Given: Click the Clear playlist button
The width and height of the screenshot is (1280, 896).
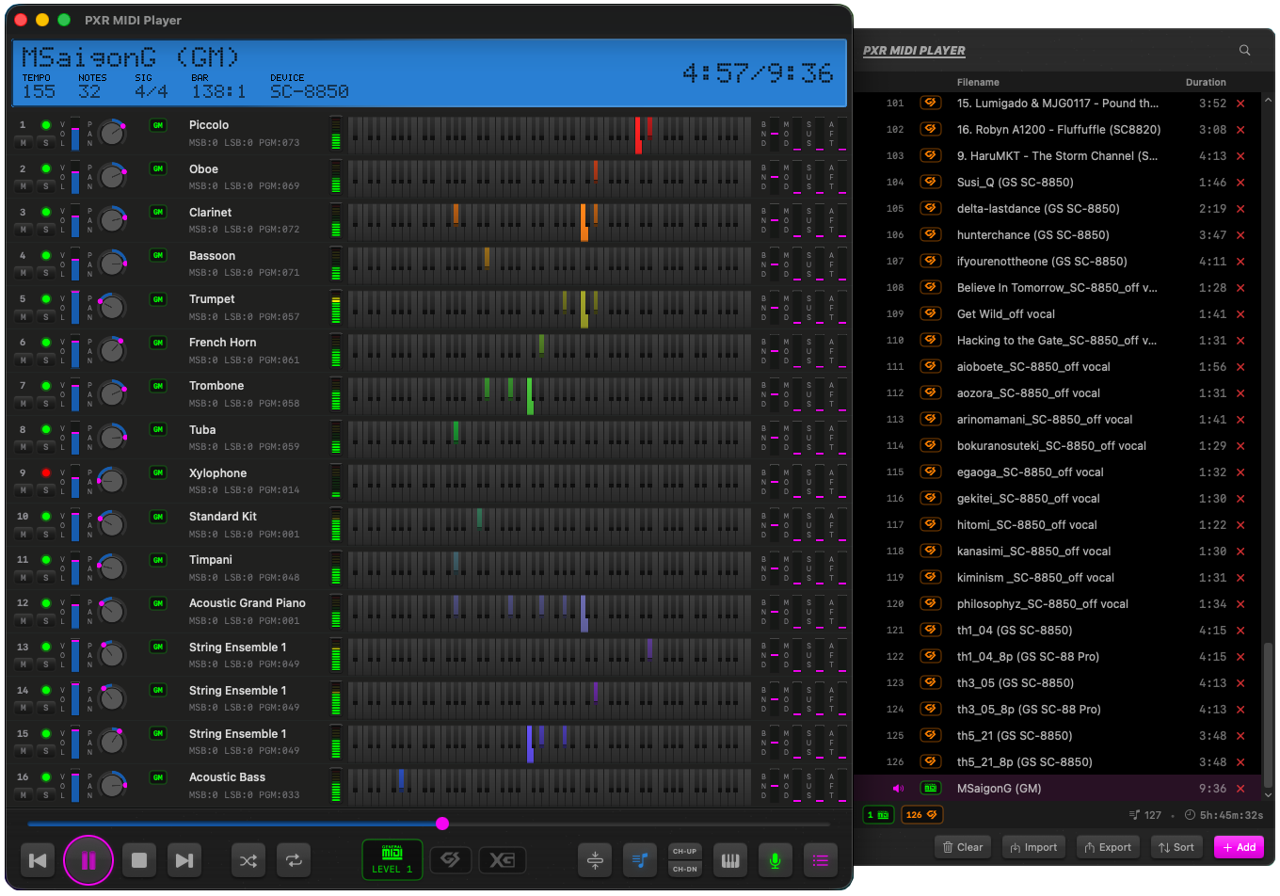Looking at the screenshot, I should coord(962,847).
